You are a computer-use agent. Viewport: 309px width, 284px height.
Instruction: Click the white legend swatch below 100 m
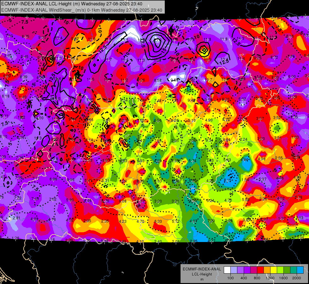coord(227,270)
